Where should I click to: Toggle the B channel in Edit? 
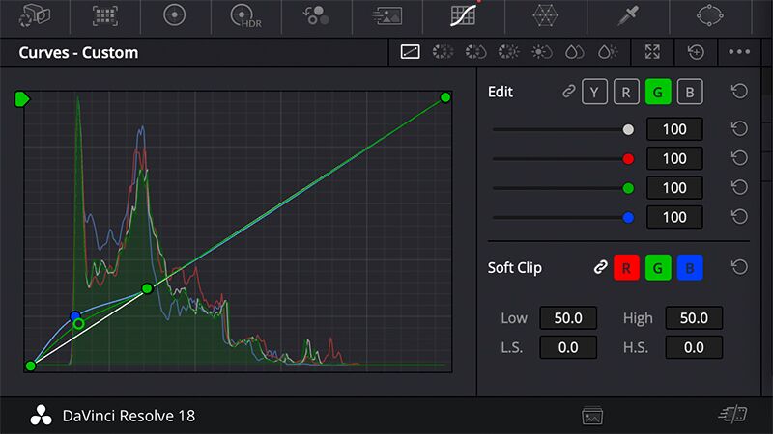click(x=690, y=93)
